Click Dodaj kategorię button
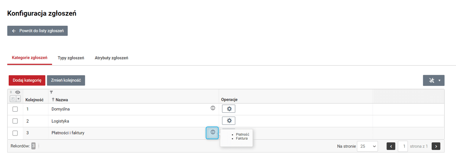The width and height of the screenshot is (456, 167). click(x=27, y=80)
